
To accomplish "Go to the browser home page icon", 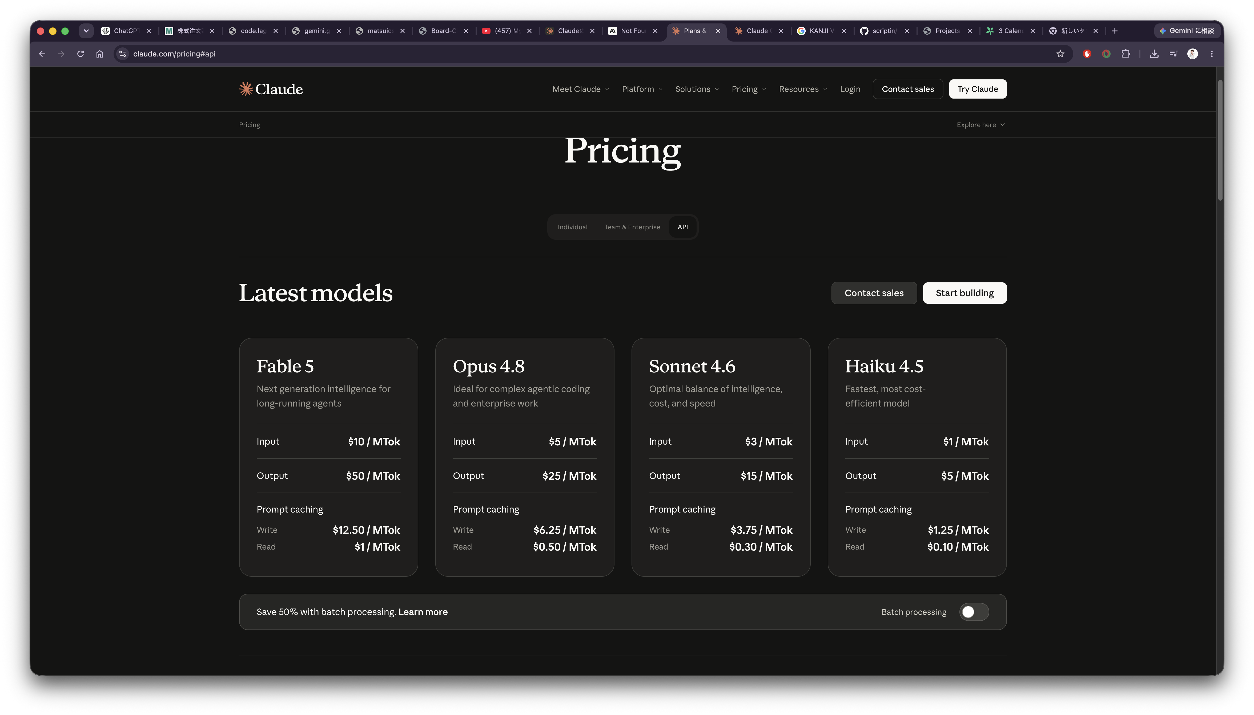I will click(100, 54).
